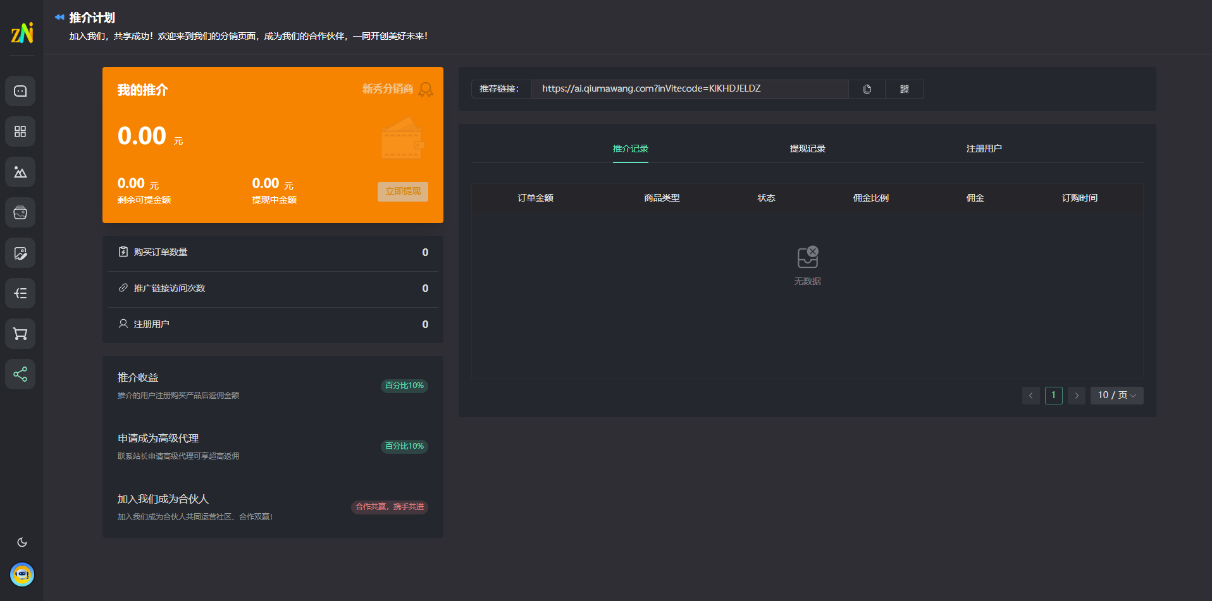Image resolution: width=1212 pixels, height=601 pixels.
Task: Click the 商品类型 column header
Action: click(662, 198)
